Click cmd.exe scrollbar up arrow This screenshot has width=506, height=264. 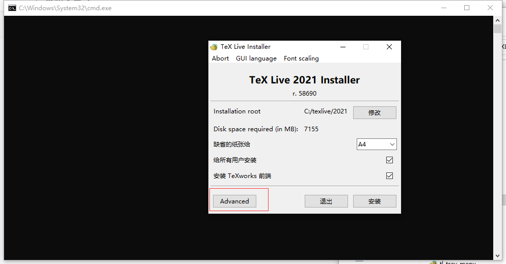(x=497, y=20)
